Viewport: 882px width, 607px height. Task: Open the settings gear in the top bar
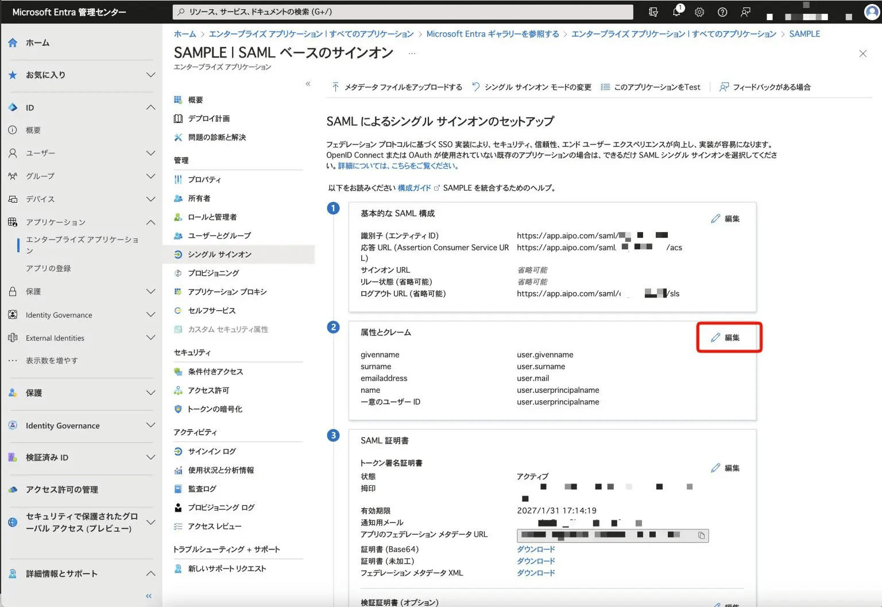(x=699, y=11)
